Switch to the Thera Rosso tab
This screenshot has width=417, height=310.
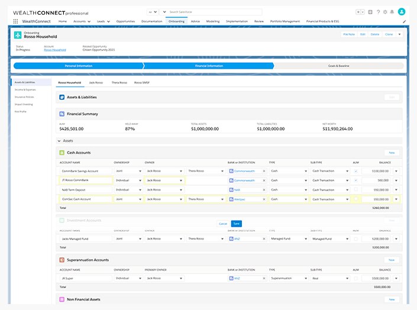pos(119,83)
